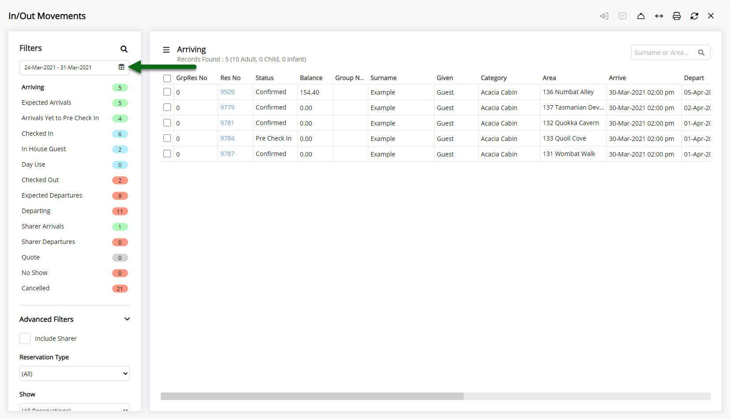The width and height of the screenshot is (730, 419).
Task: Open reservation number 9779 link
Action: click(x=227, y=107)
